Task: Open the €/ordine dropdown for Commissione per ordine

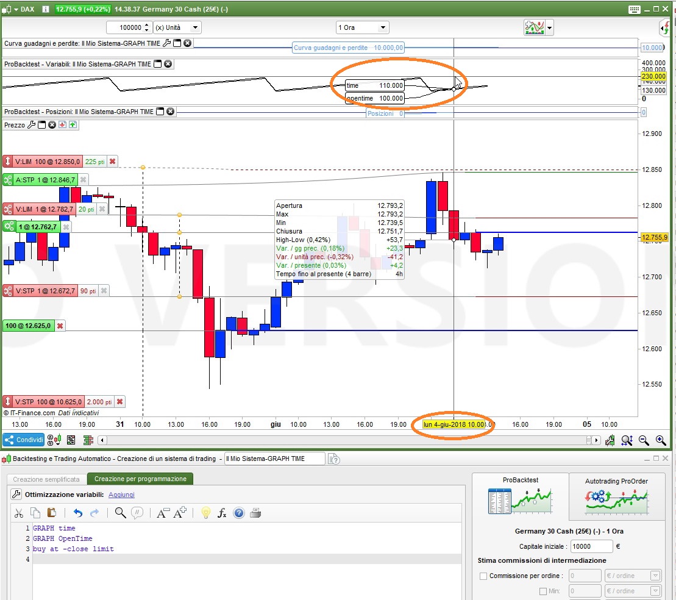Action: click(633, 576)
